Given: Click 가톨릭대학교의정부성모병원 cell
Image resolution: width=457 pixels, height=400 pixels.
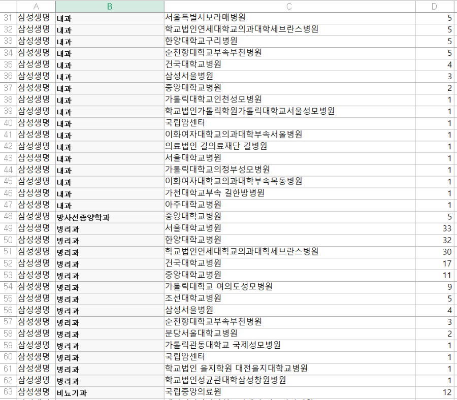Looking at the screenshot, I should (289, 170).
